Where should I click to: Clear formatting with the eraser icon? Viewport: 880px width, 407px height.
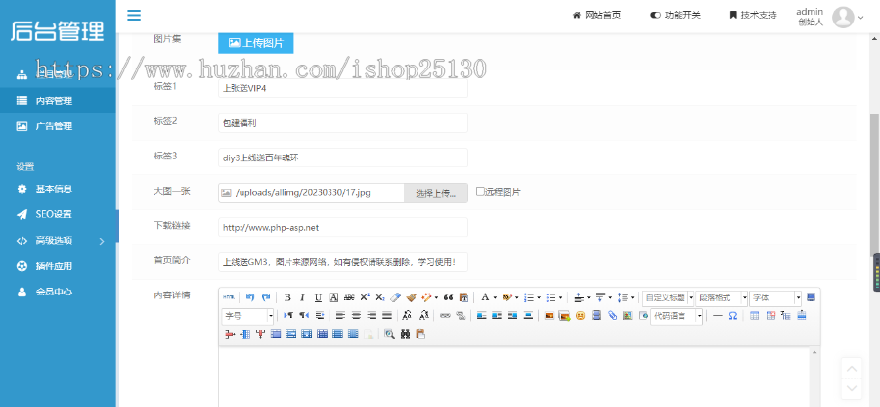tap(396, 297)
